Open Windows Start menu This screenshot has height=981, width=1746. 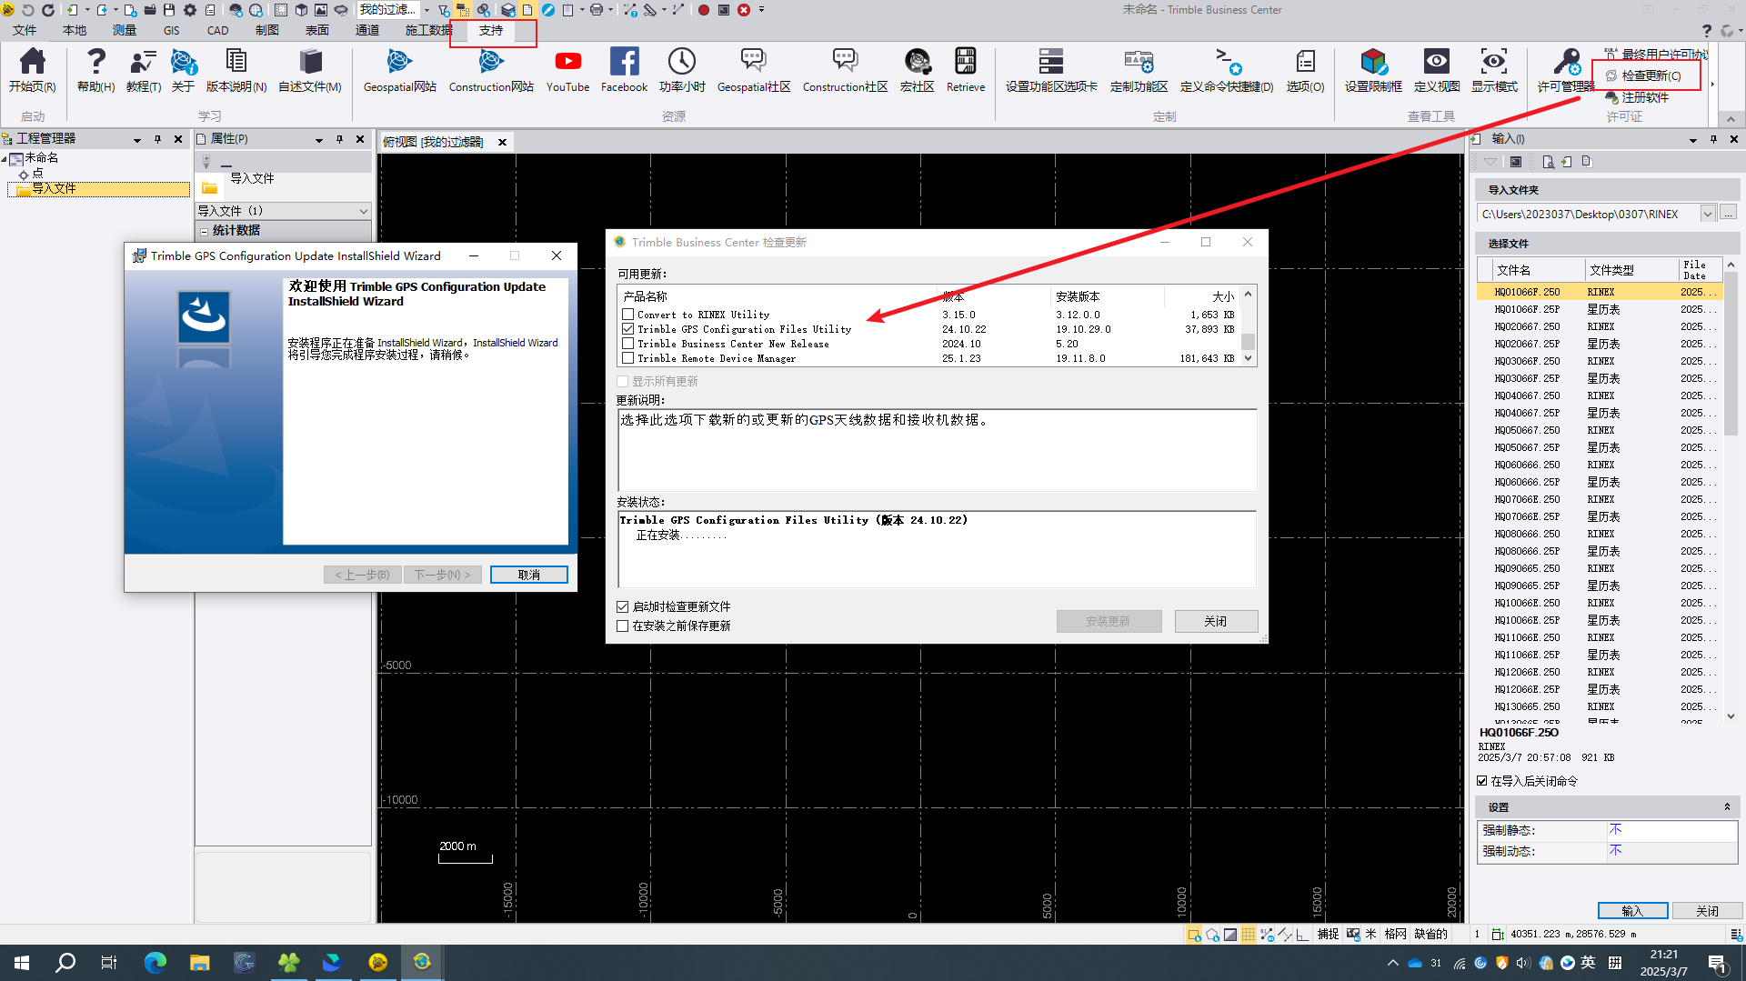(22, 962)
